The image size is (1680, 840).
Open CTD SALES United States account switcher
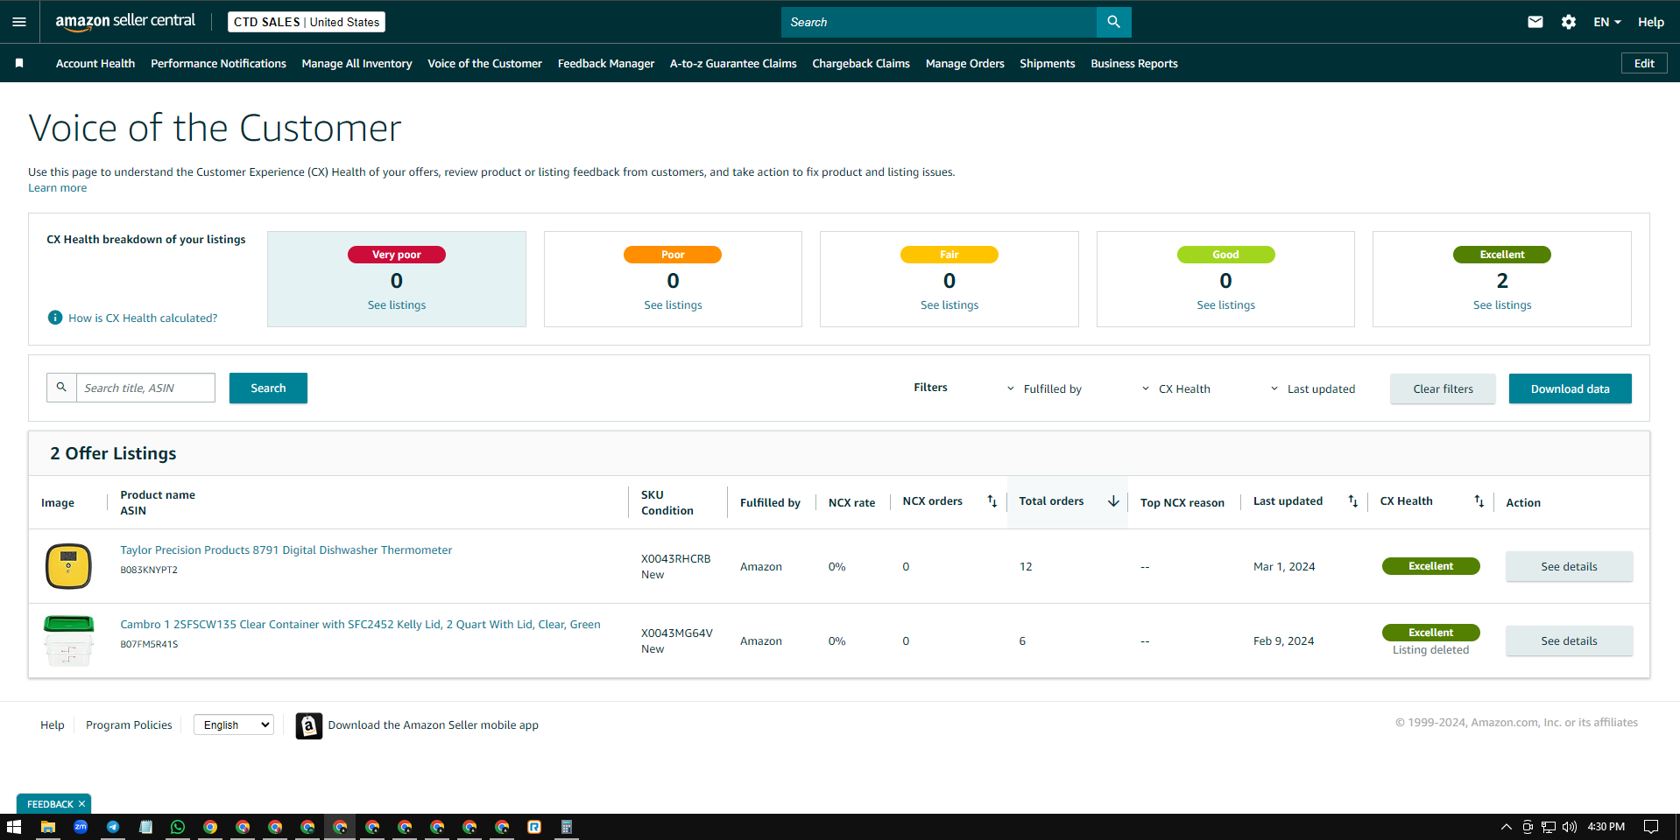point(307,22)
